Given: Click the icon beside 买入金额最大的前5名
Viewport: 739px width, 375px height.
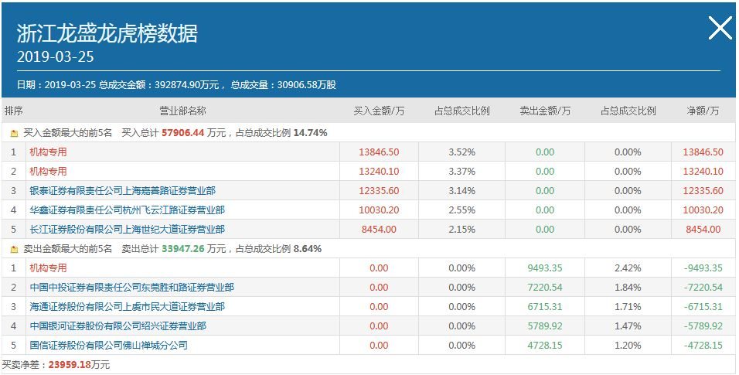Looking at the screenshot, I should (14, 134).
